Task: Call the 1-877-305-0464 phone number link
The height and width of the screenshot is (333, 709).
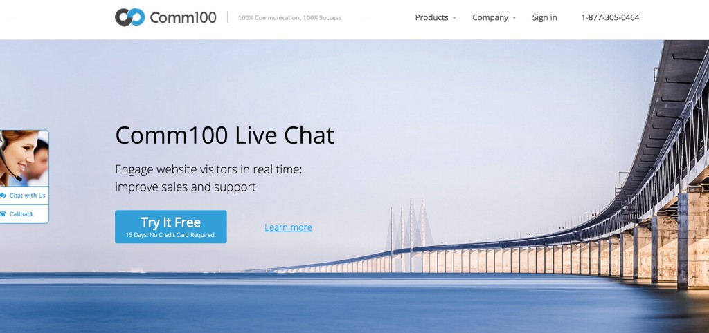Action: pyautogui.click(x=610, y=17)
